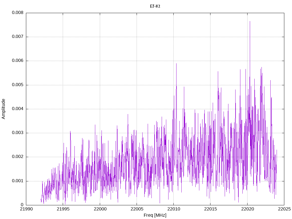The width and height of the screenshot is (292, 219).
Task: Click the y-axis value 0.003
Action: (18, 133)
